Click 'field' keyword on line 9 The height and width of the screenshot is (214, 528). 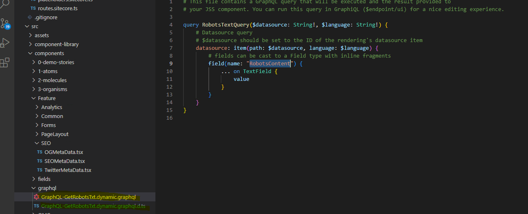[216, 63]
